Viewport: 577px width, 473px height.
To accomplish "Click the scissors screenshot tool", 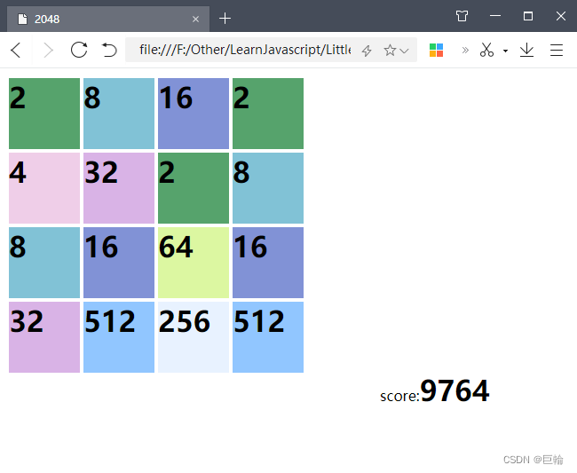I will pyautogui.click(x=486, y=50).
